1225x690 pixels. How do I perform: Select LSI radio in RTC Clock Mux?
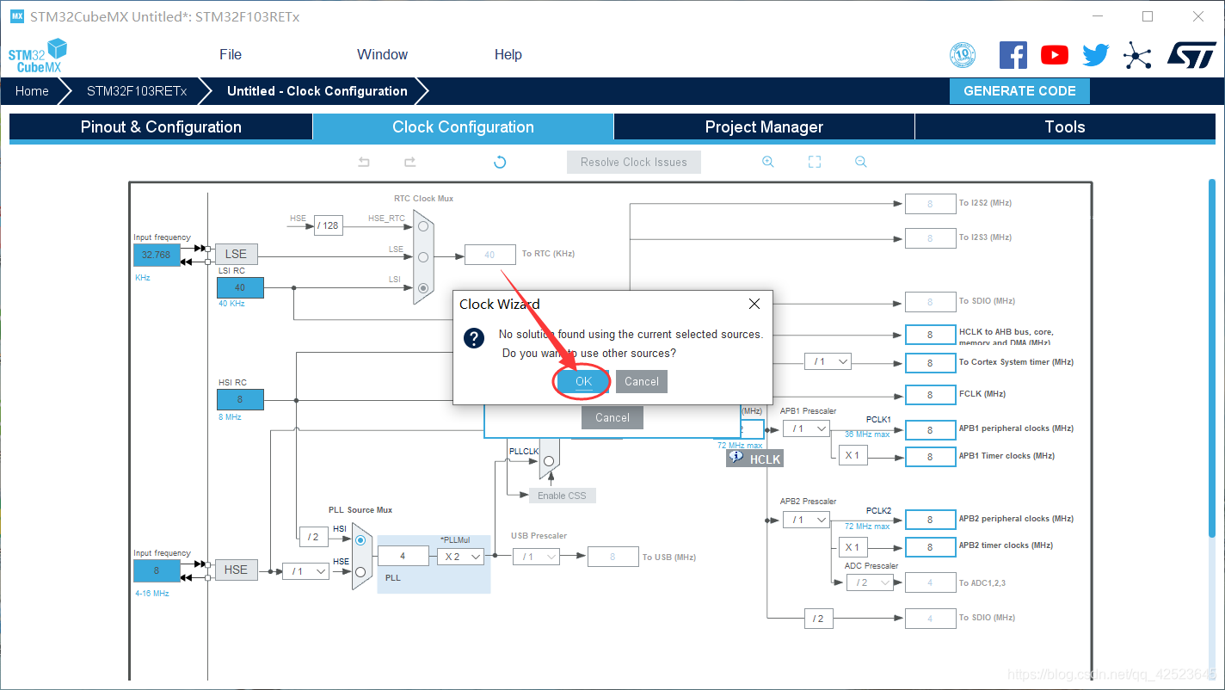[x=422, y=288]
